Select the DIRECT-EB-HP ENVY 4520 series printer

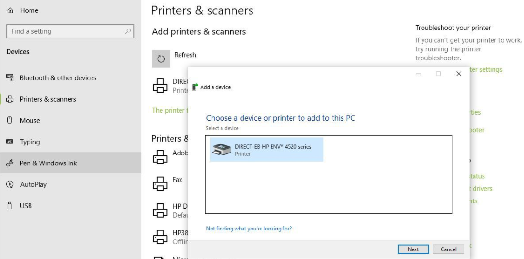coord(267,150)
